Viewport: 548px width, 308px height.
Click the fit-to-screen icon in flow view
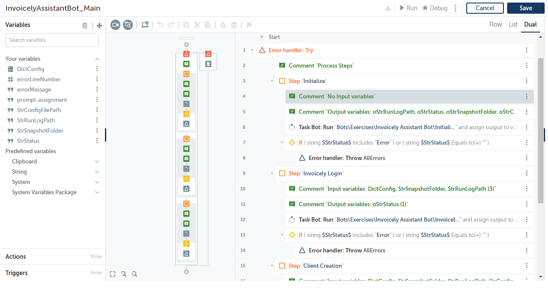113,274
